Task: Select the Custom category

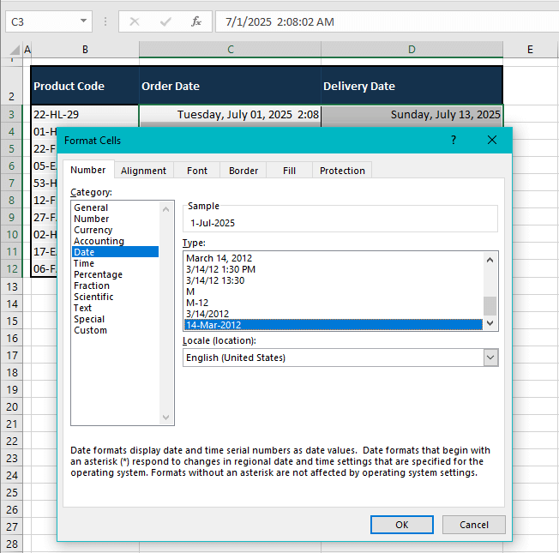Action: (90, 330)
